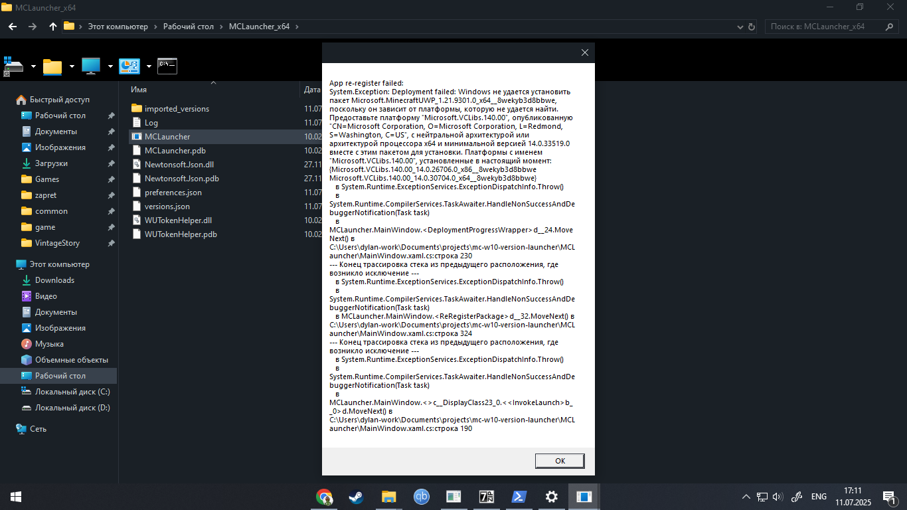This screenshot has width=907, height=510.
Task: Open 'Локальный диск (C:)' in sidebar
Action: [x=72, y=392]
